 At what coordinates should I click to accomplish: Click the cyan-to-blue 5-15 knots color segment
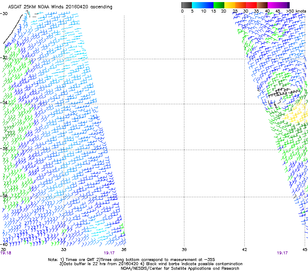[x=203, y=5]
